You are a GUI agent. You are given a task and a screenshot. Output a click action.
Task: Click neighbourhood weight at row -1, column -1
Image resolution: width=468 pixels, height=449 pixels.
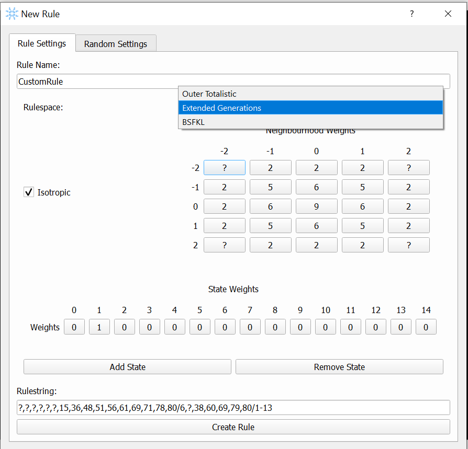click(271, 187)
